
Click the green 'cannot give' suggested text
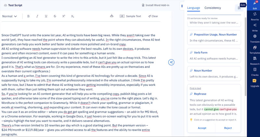click(212, 109)
